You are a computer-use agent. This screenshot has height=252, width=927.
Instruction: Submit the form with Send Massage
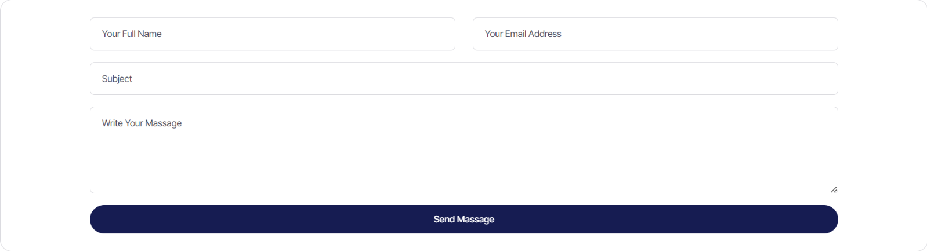coord(464,219)
